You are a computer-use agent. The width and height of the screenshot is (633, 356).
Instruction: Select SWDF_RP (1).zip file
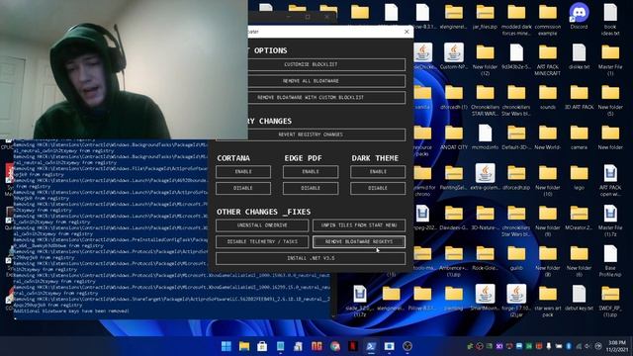[x=610, y=301]
